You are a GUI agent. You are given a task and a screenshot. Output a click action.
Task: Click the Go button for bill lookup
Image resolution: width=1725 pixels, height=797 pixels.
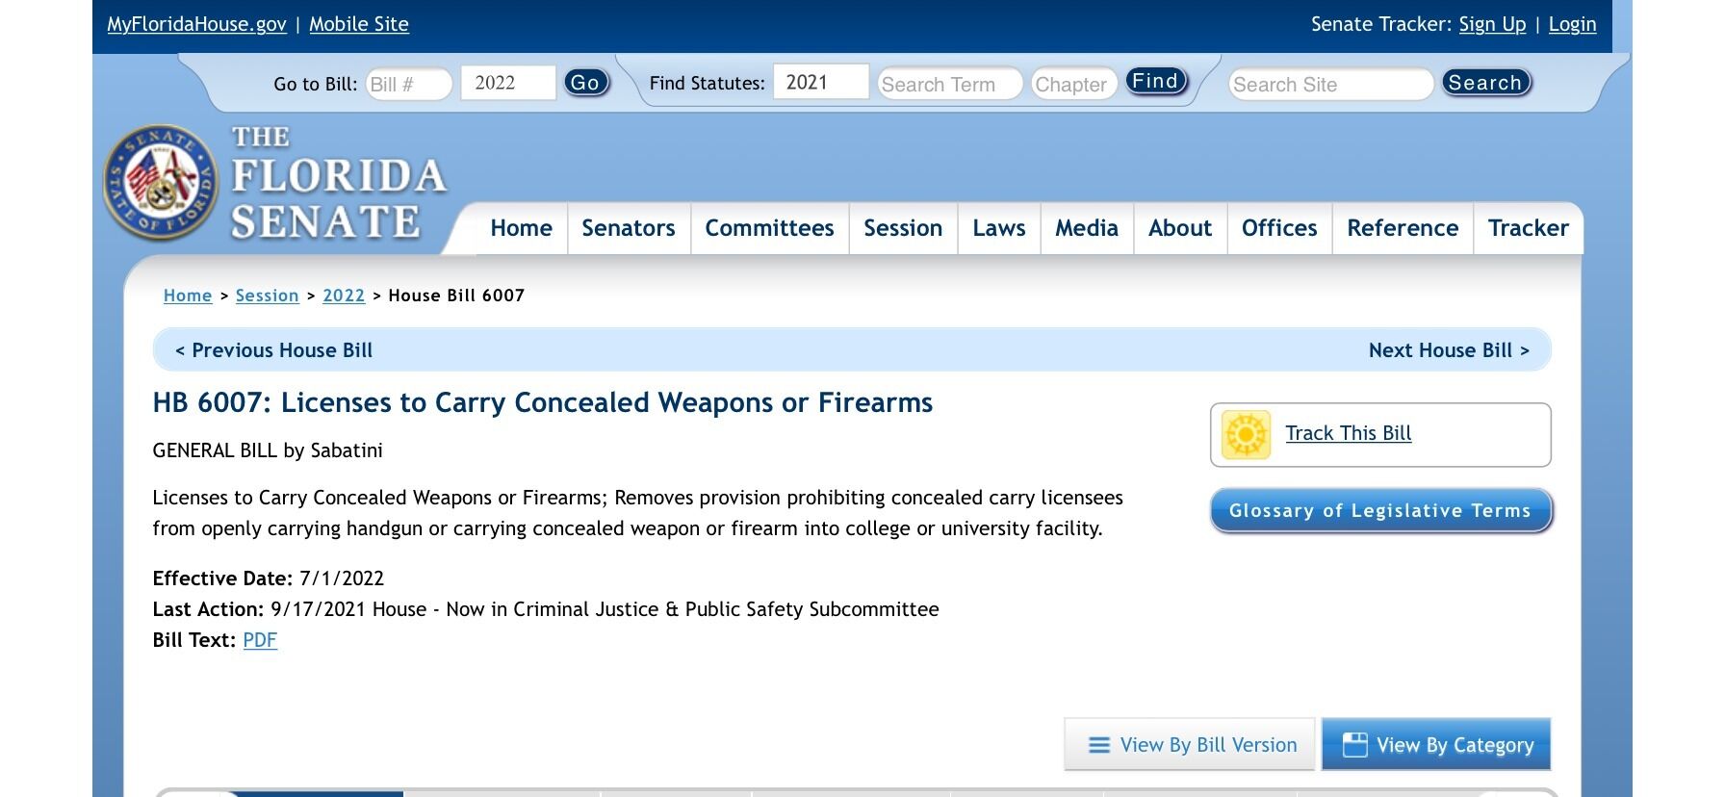tap(586, 83)
